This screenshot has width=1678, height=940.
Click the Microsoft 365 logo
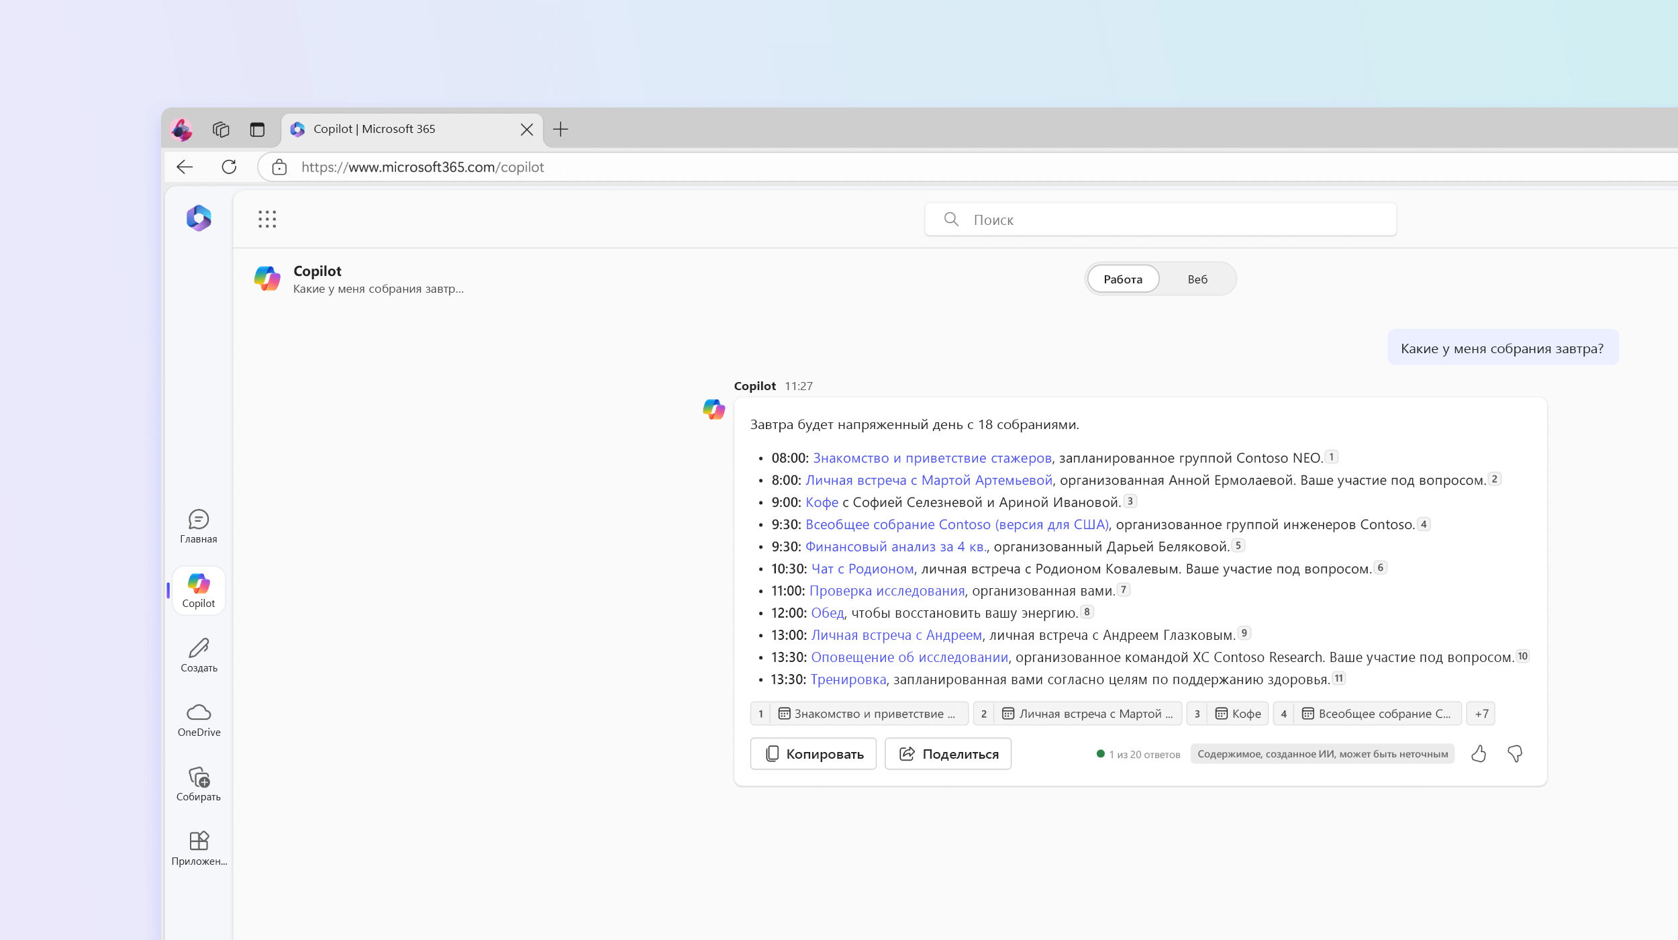[x=199, y=218]
